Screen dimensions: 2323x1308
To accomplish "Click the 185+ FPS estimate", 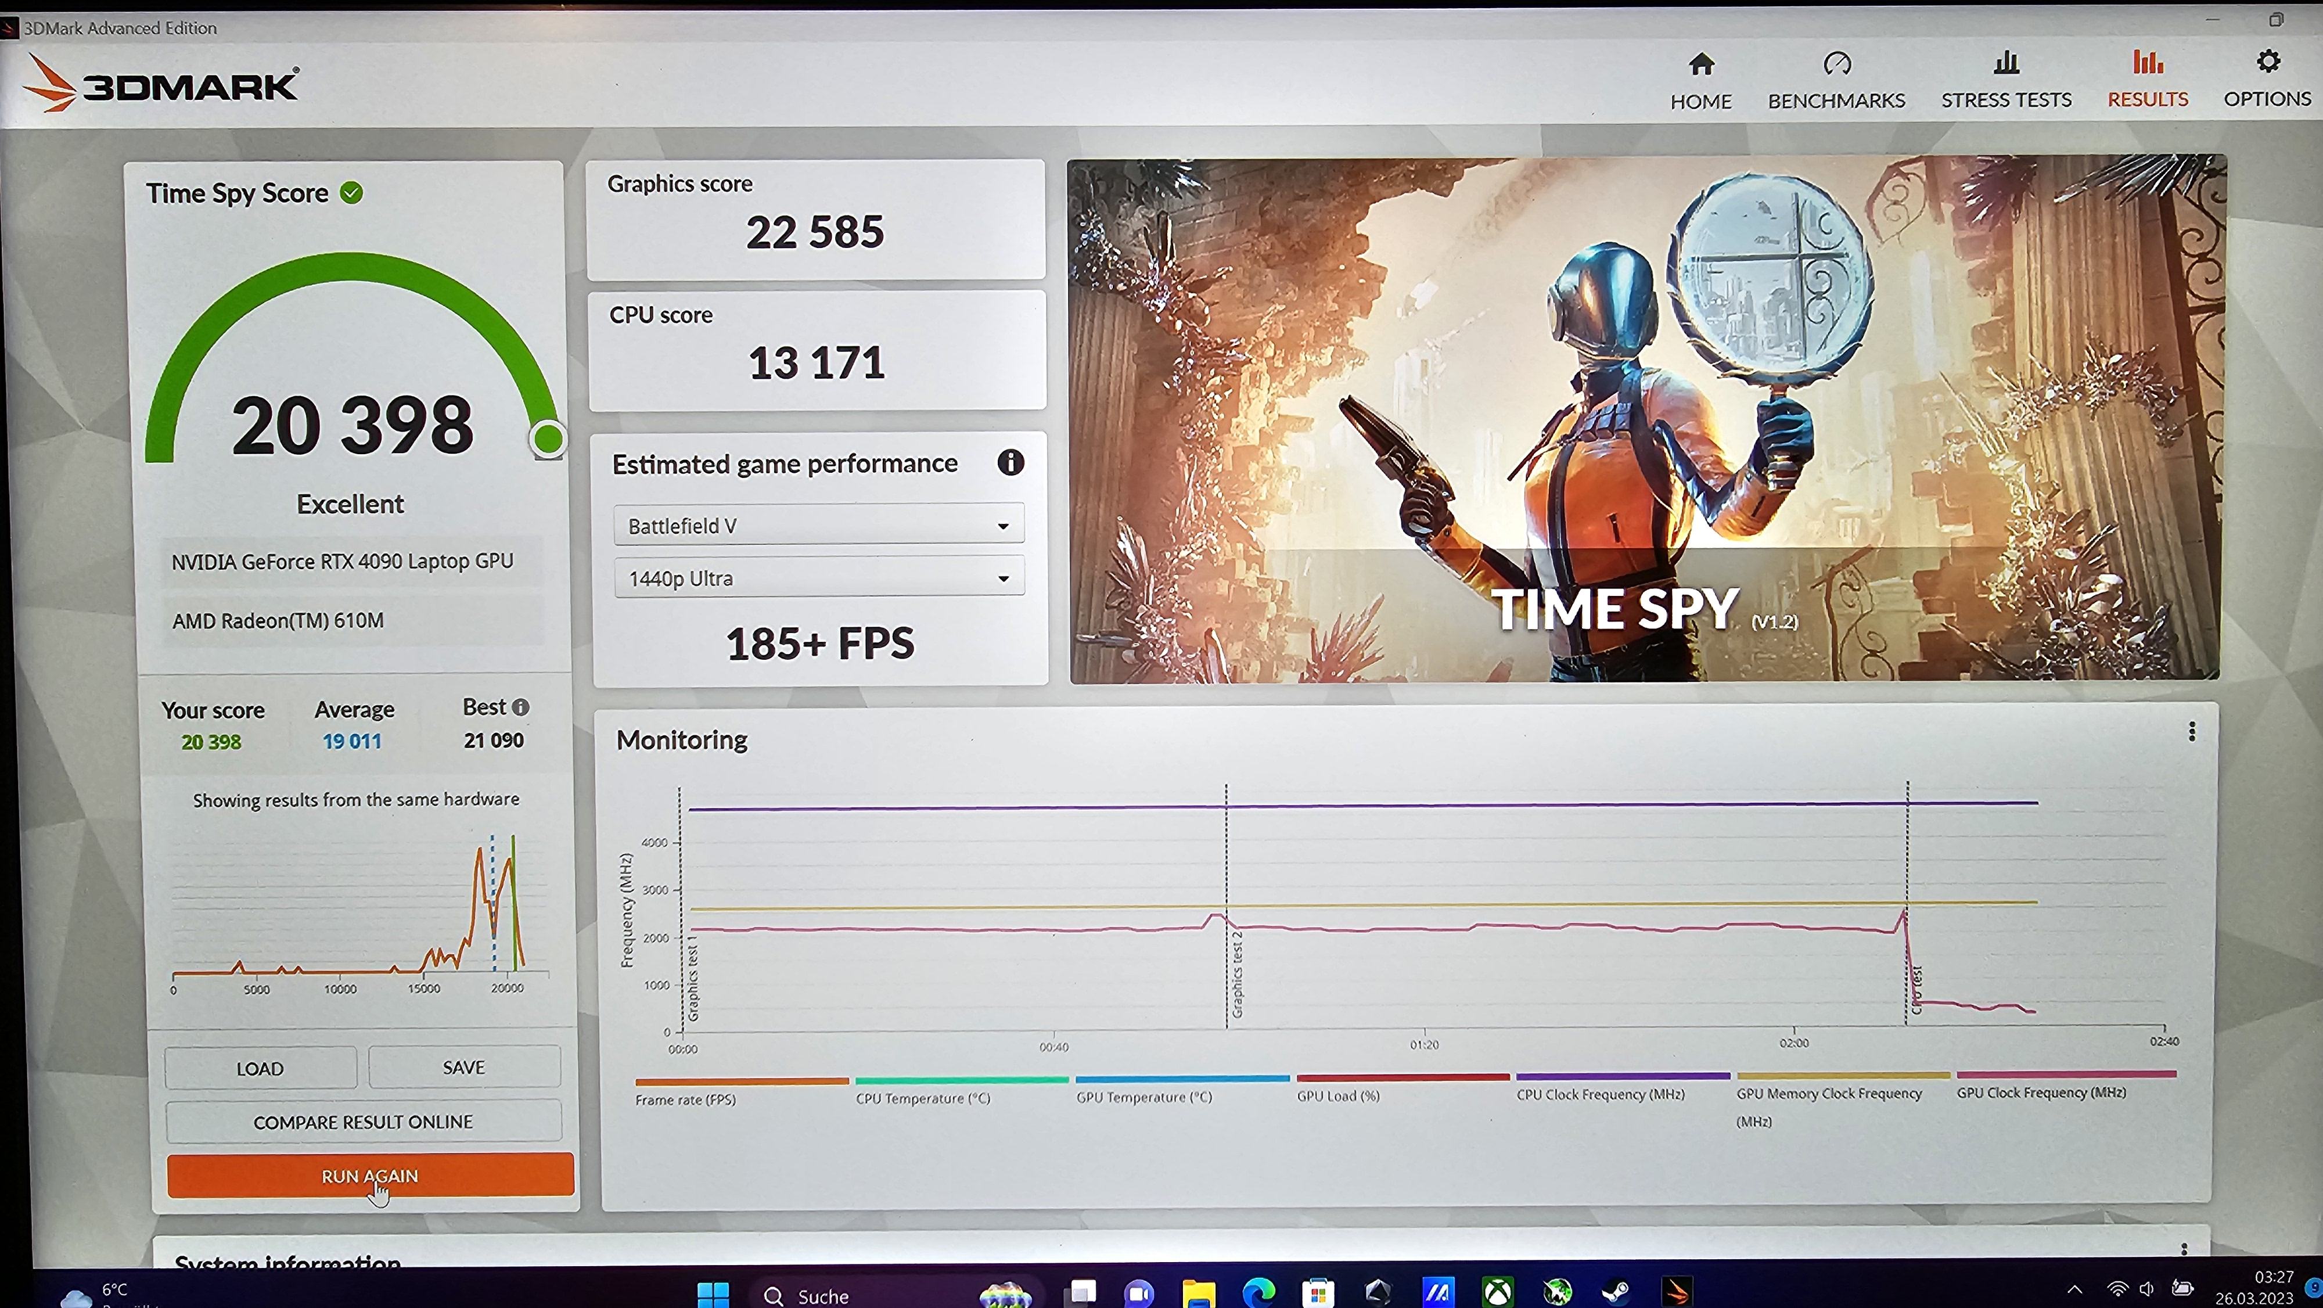I will pyautogui.click(x=819, y=643).
